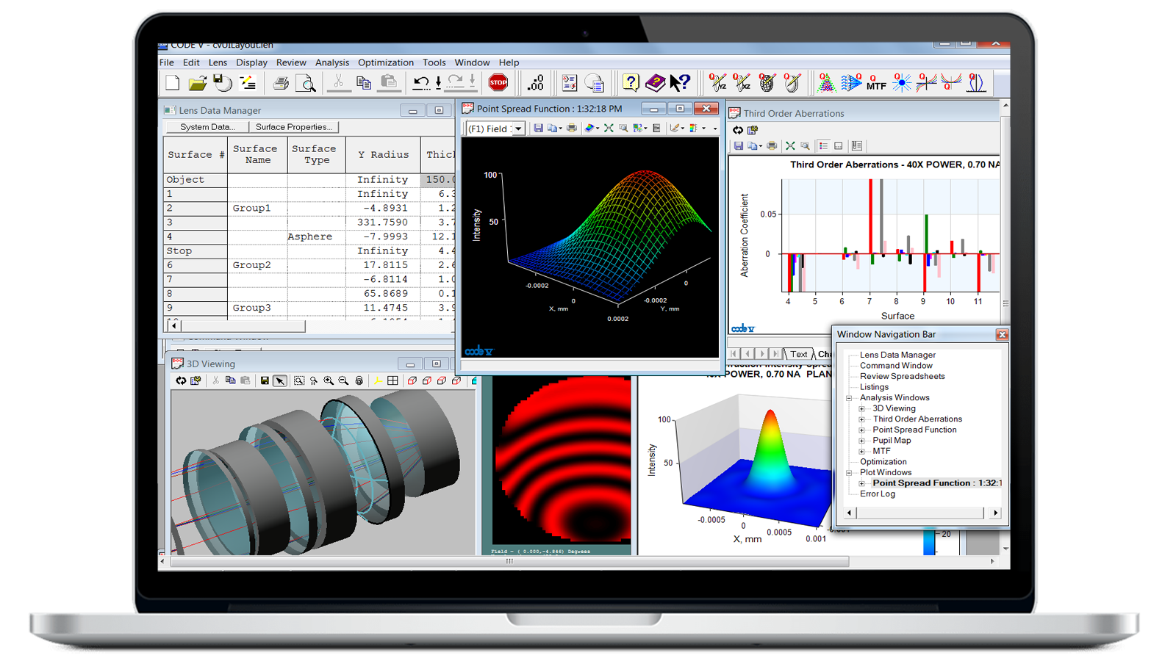This screenshot has height=661, width=1176.
Task: Click the Surface Properties... button
Action: point(294,127)
